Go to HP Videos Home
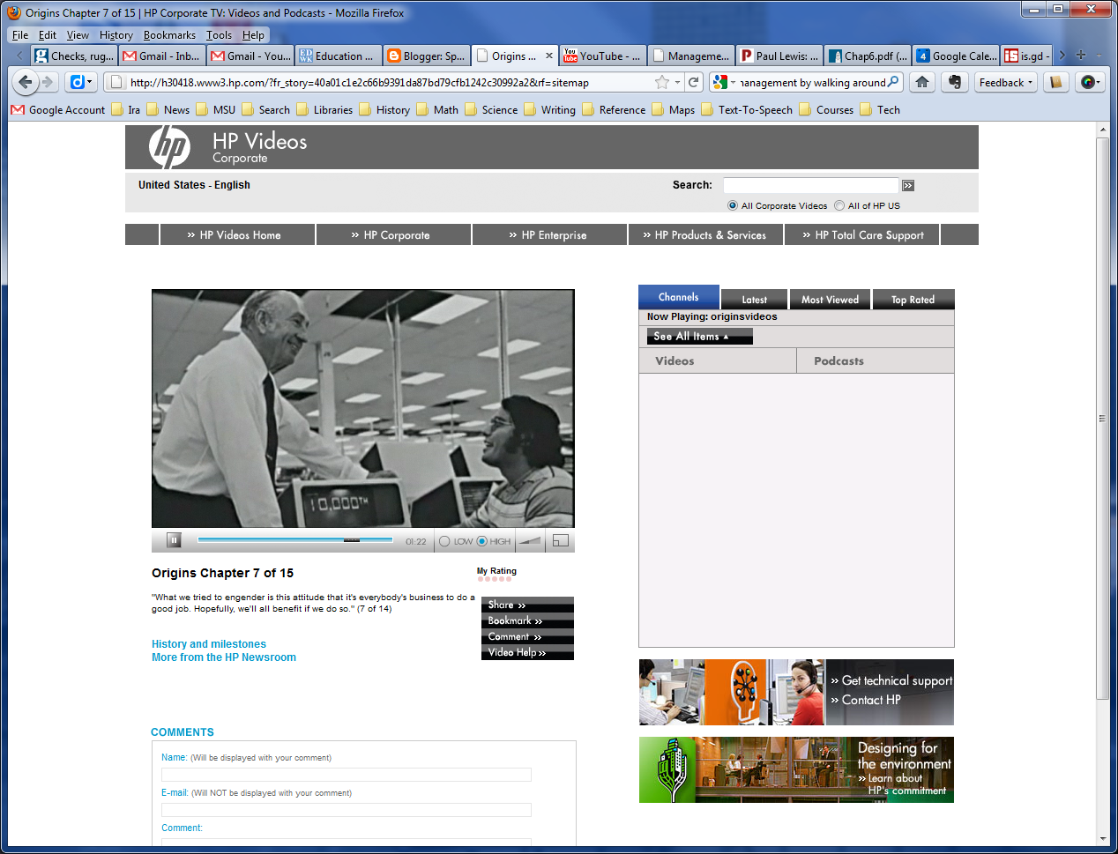The height and width of the screenshot is (854, 1118). point(237,234)
